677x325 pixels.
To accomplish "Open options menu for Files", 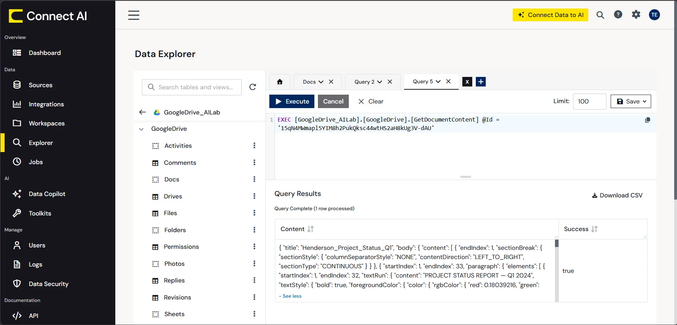I will pos(254,213).
